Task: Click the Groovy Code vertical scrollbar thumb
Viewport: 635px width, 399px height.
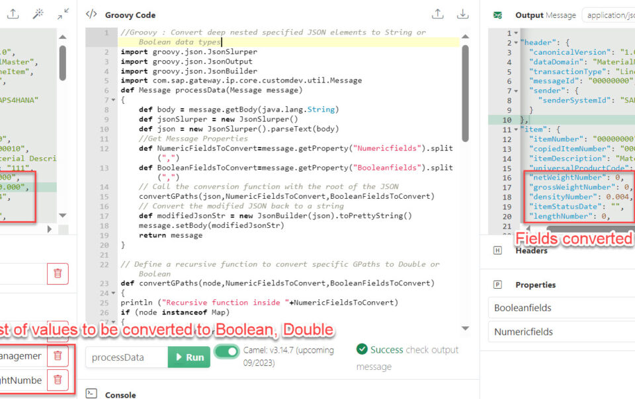Action: coord(465,93)
